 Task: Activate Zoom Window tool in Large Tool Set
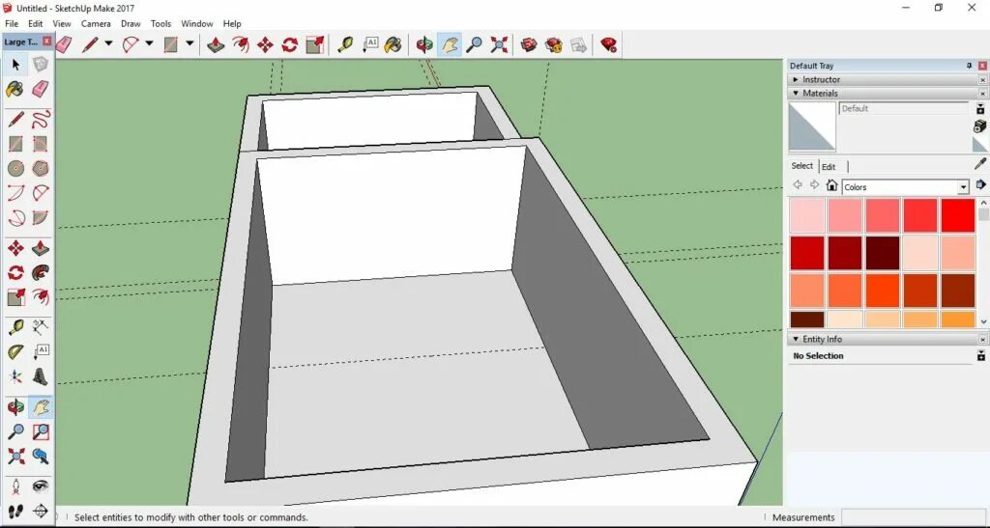[41, 431]
